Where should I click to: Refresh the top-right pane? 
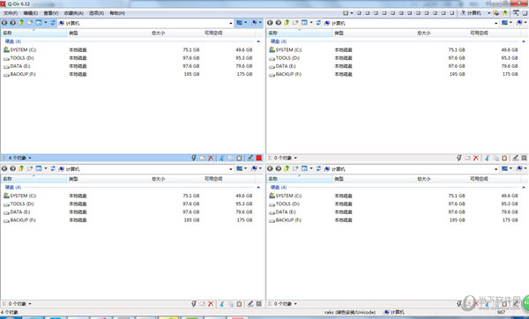tap(318, 23)
